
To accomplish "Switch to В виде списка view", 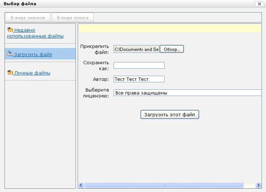I will point(73,18).
